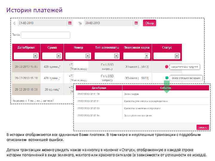
Task: Close the transaction details popup
Action: (x=203, y=127)
